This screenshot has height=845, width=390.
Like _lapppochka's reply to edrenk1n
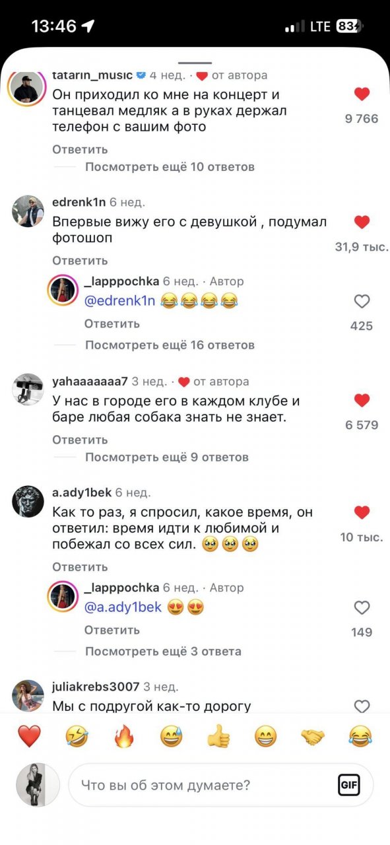click(362, 302)
